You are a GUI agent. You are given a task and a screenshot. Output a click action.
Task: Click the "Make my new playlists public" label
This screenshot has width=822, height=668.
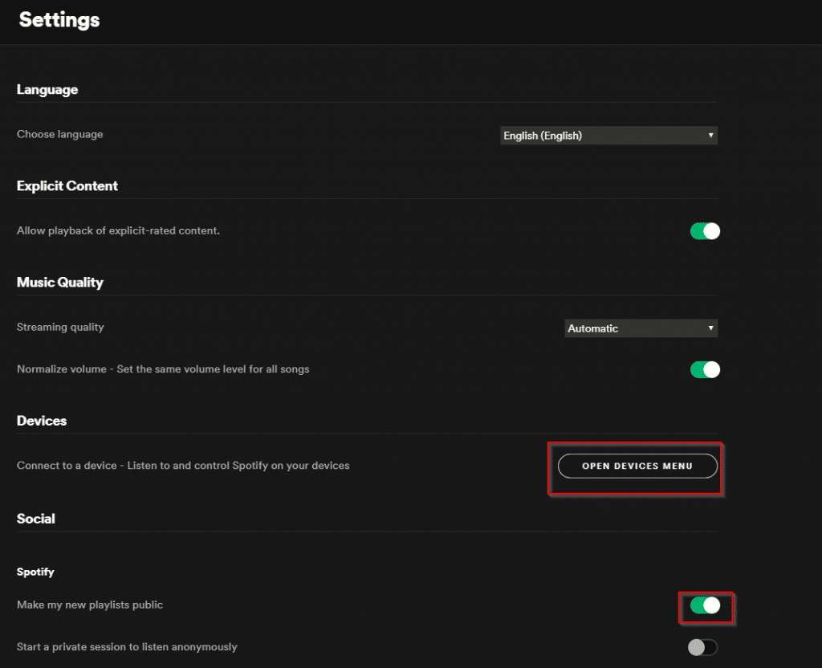(88, 605)
